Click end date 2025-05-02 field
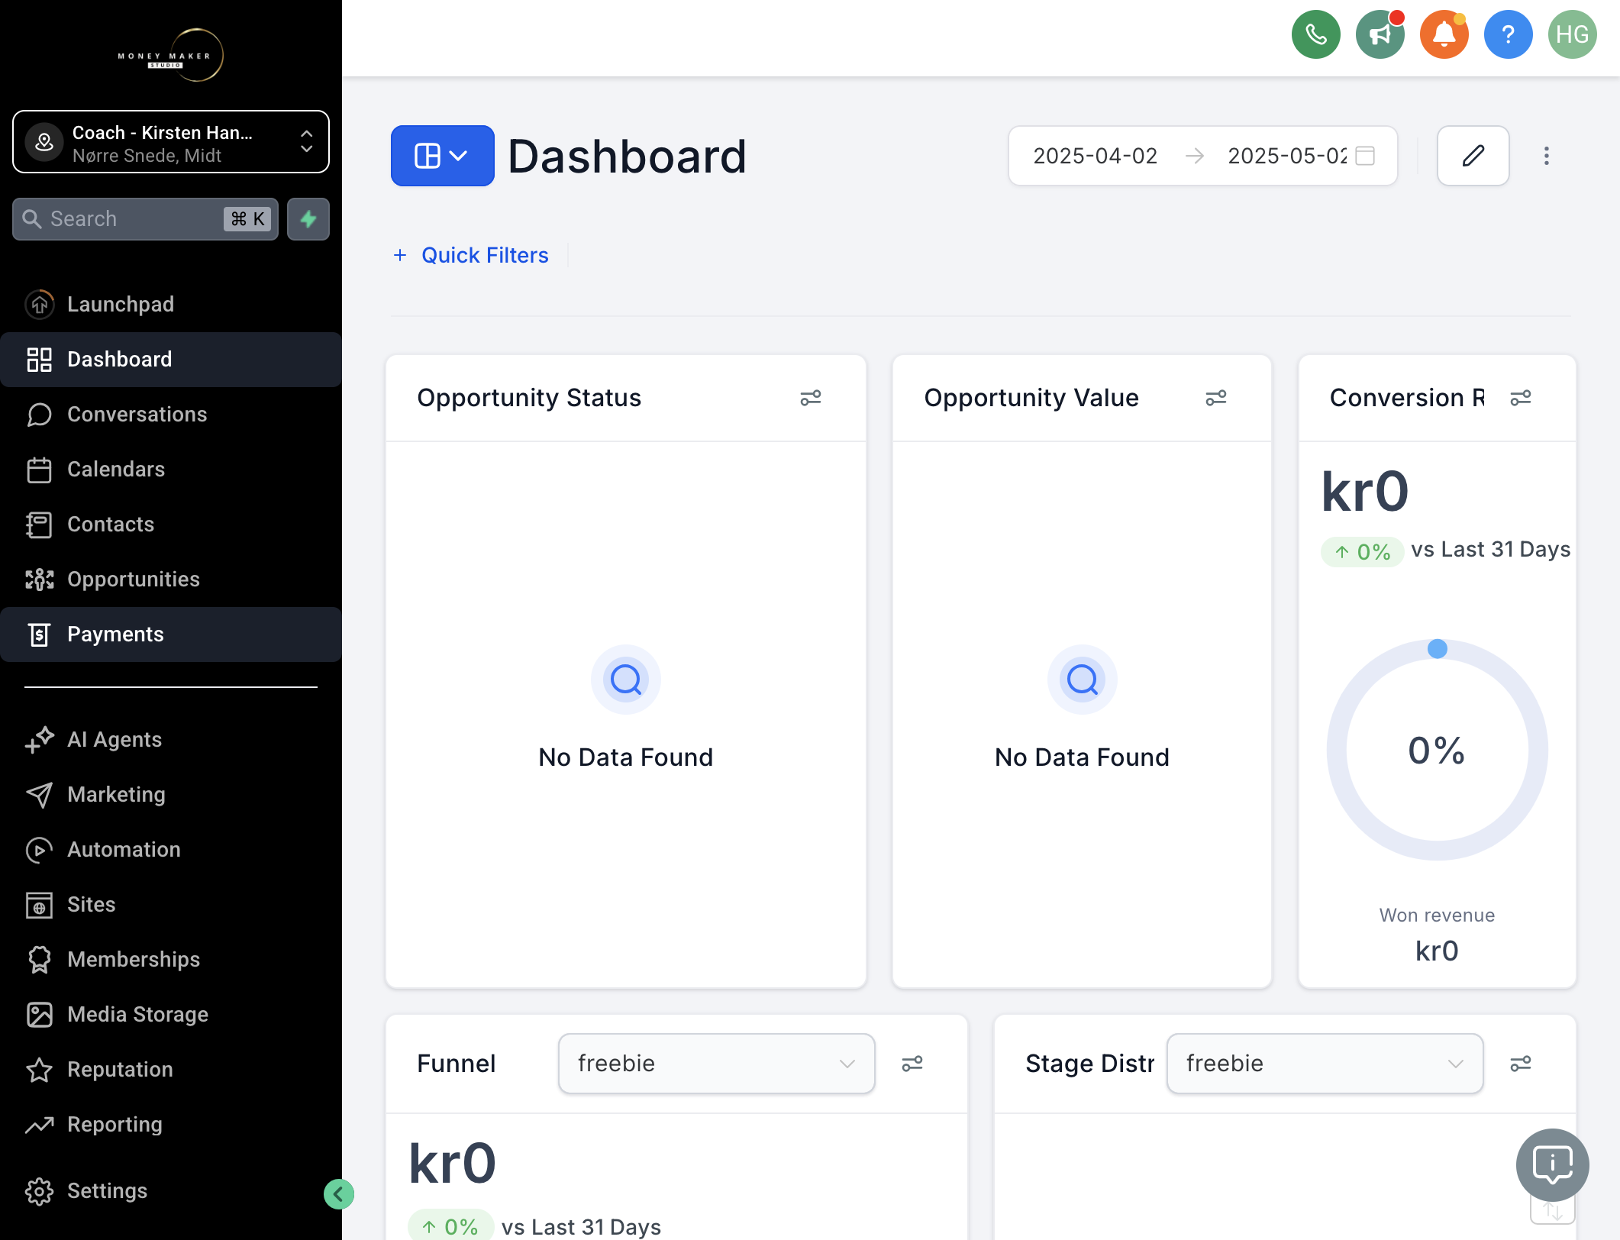This screenshot has height=1240, width=1620. [1287, 156]
